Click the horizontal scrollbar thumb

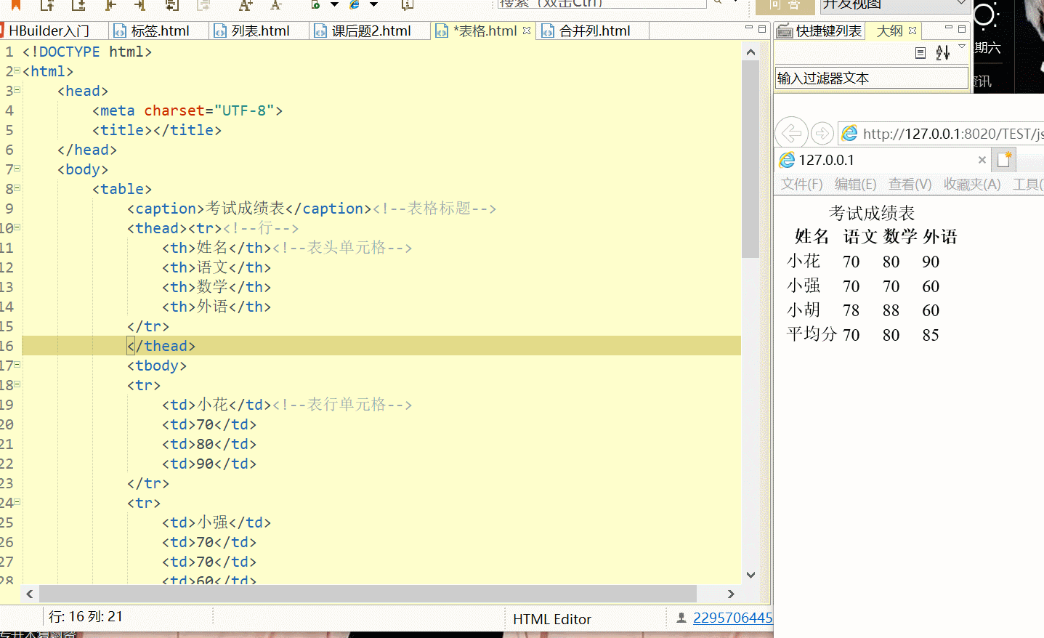coord(368,594)
